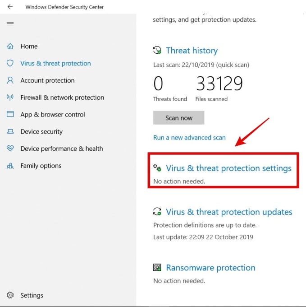Click the Settings gear icon in sidebar
This screenshot has width=306, height=307.
10,295
